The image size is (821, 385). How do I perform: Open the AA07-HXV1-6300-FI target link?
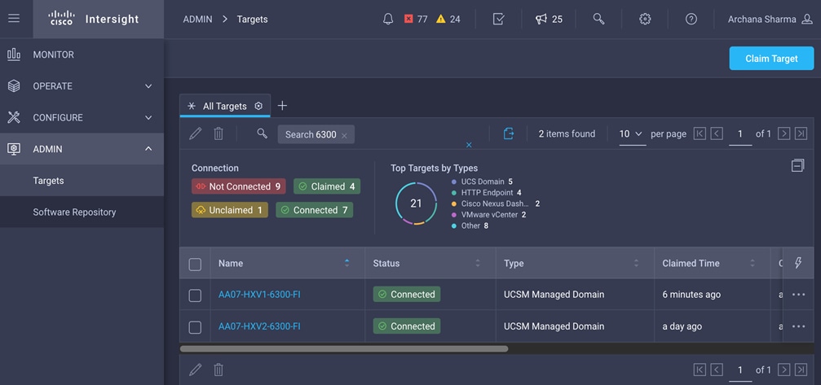tap(259, 295)
